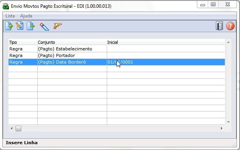Maximize the Envio Movtos window
Image resolution: width=240 pixels, height=150 pixels.
pos(213,4)
